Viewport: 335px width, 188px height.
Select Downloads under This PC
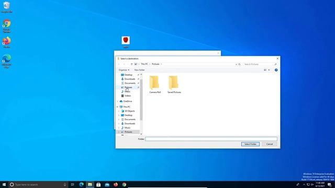pos(129,124)
